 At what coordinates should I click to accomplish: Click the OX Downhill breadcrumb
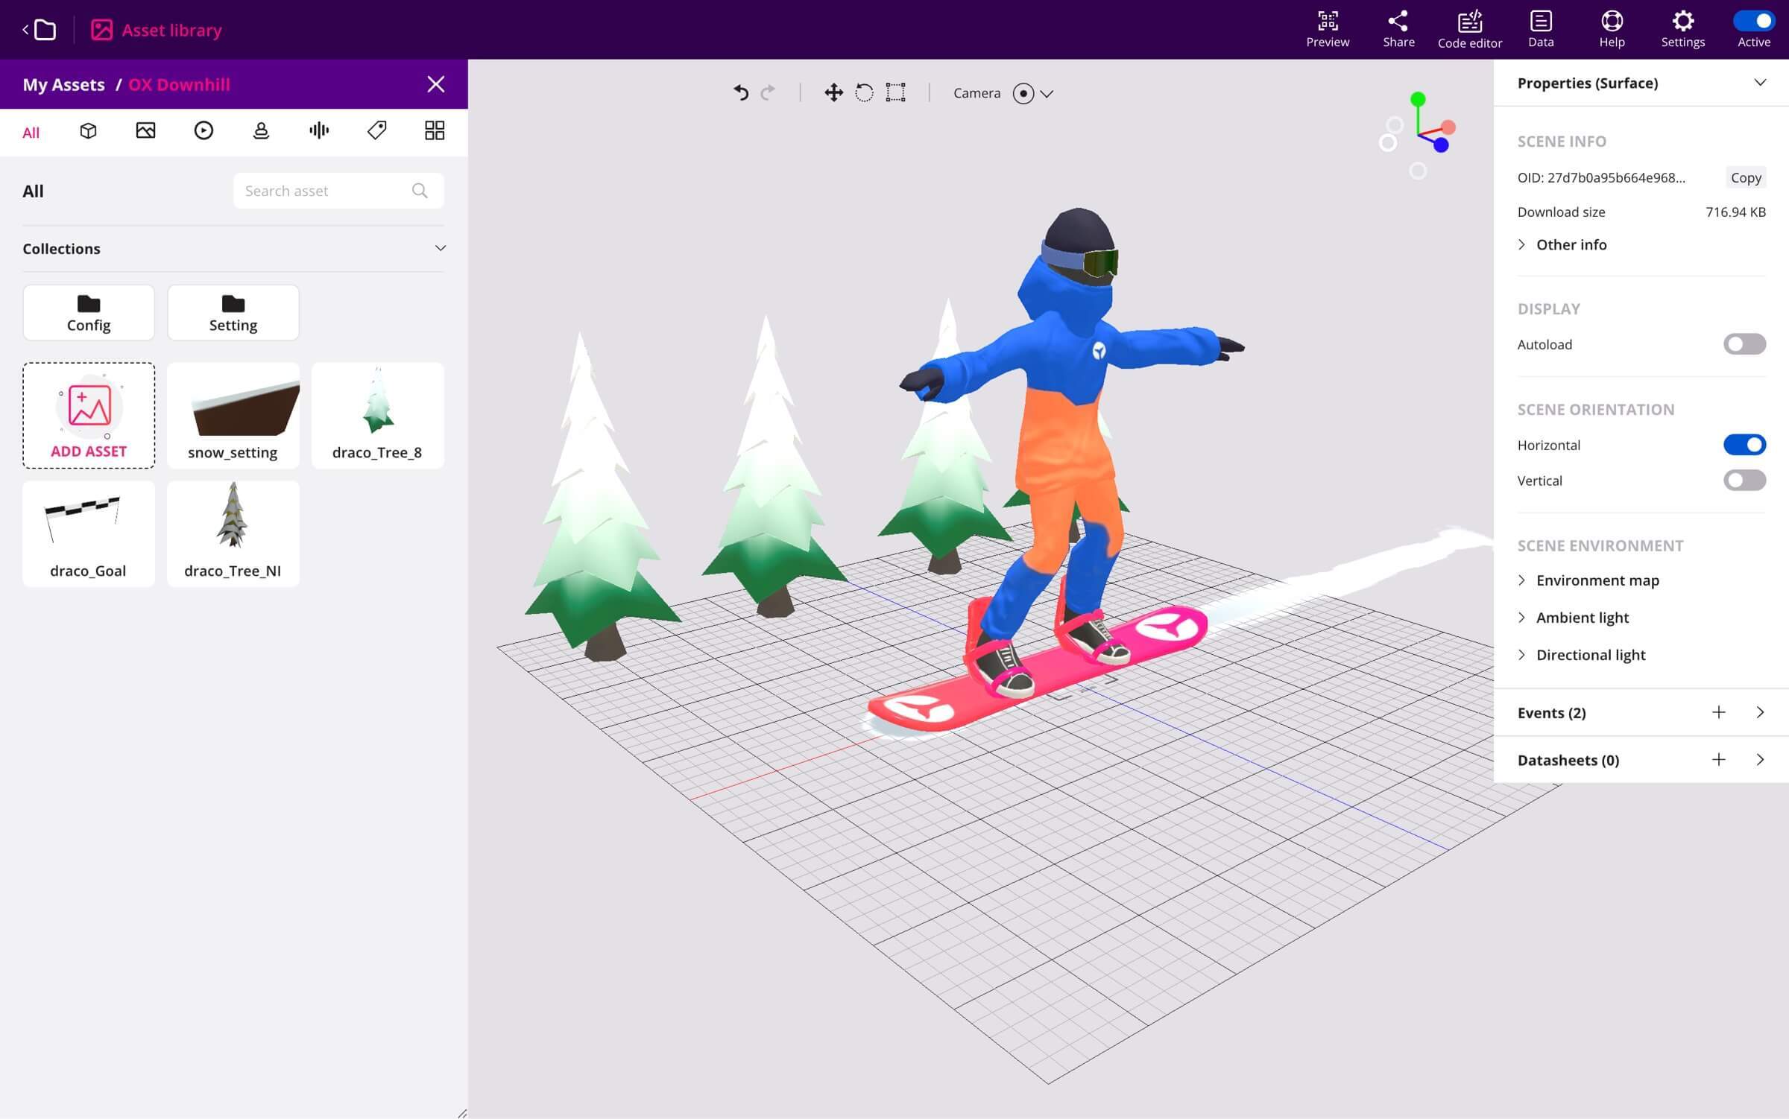(179, 84)
